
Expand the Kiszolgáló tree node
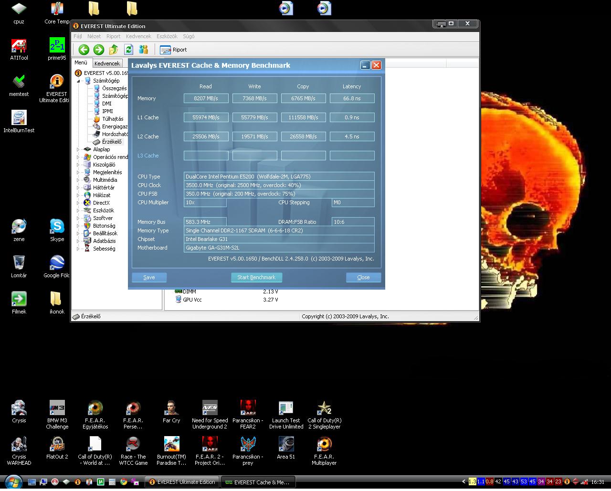click(x=79, y=165)
